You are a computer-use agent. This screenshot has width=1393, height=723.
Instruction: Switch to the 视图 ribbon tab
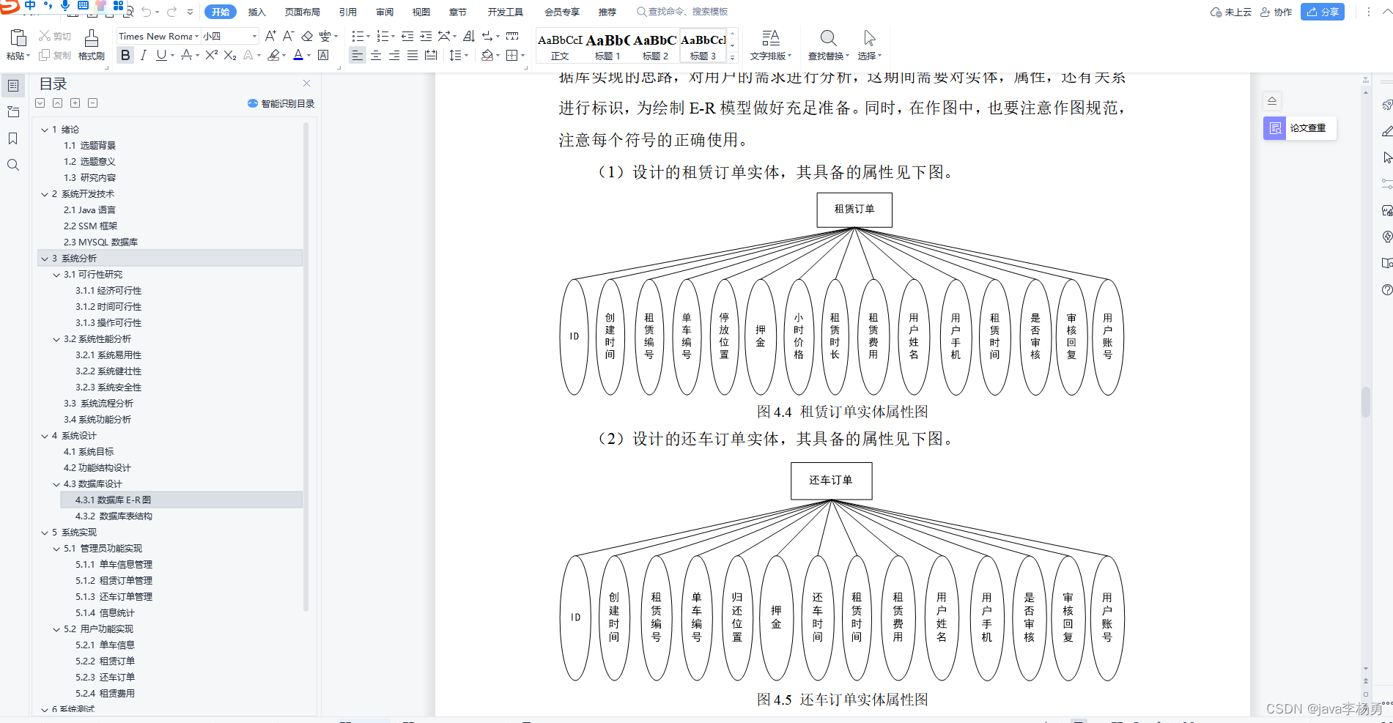421,12
